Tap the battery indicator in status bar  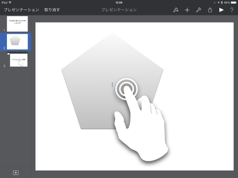234,2
